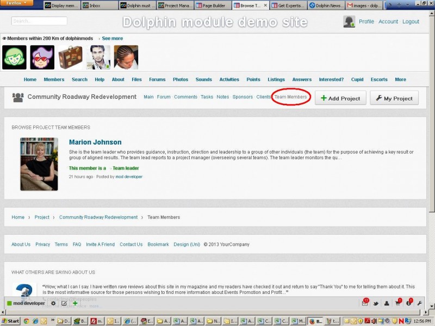Click the profile avatar icon beside Profile link
The width and height of the screenshot is (435, 326).
tap(349, 22)
